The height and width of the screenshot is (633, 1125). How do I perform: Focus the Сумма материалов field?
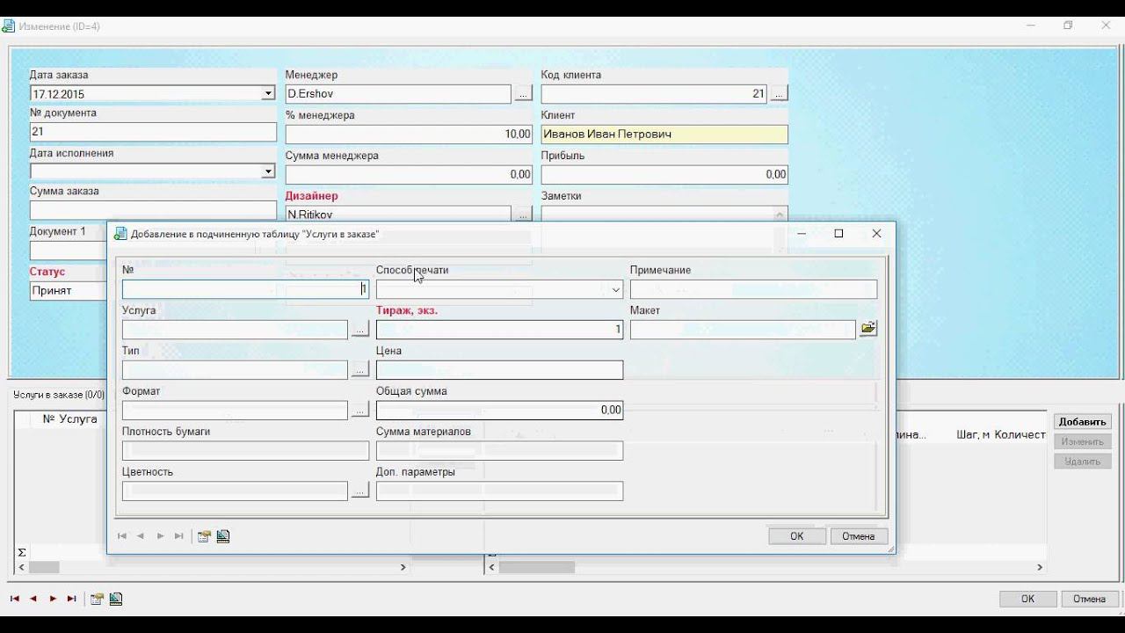coord(499,451)
